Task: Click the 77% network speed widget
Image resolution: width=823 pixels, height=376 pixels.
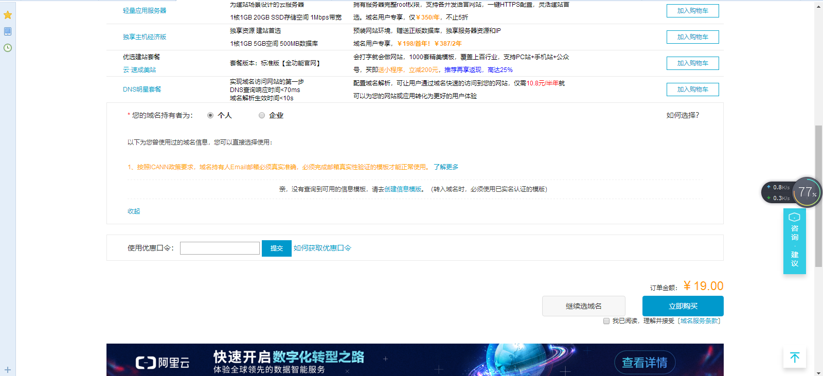Action: [807, 192]
